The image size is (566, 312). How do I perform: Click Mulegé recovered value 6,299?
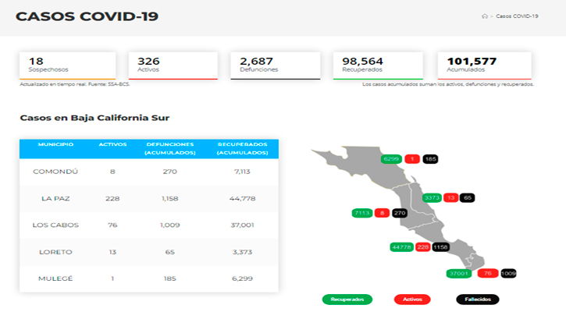(x=242, y=278)
